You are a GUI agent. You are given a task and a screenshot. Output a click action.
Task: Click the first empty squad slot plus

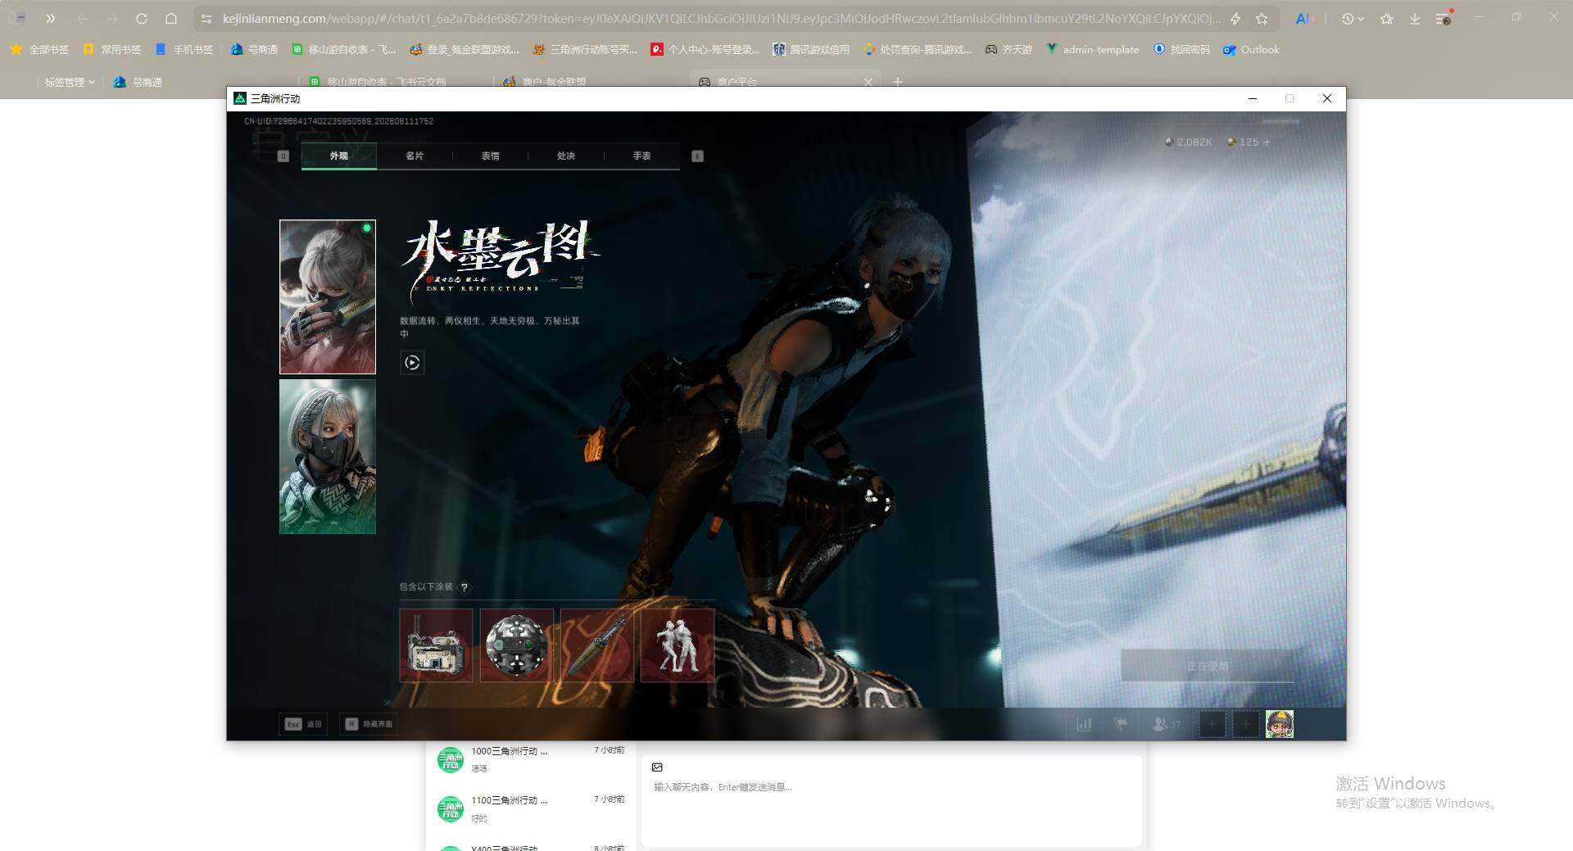click(1213, 724)
